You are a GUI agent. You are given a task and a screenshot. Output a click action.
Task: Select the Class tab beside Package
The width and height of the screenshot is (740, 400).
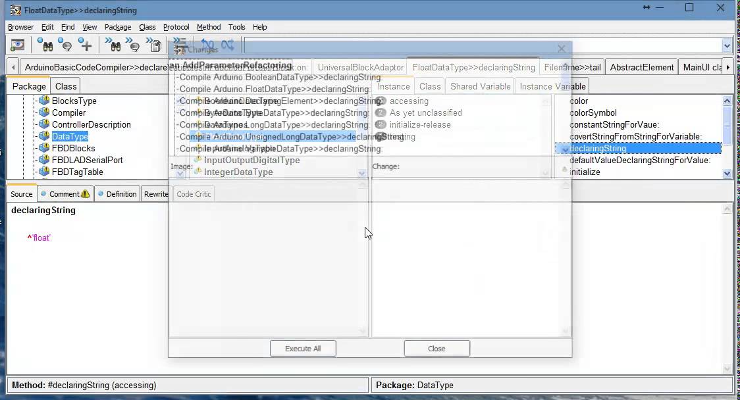66,86
